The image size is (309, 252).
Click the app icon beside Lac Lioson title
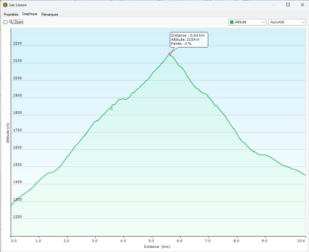pyautogui.click(x=5, y=5)
